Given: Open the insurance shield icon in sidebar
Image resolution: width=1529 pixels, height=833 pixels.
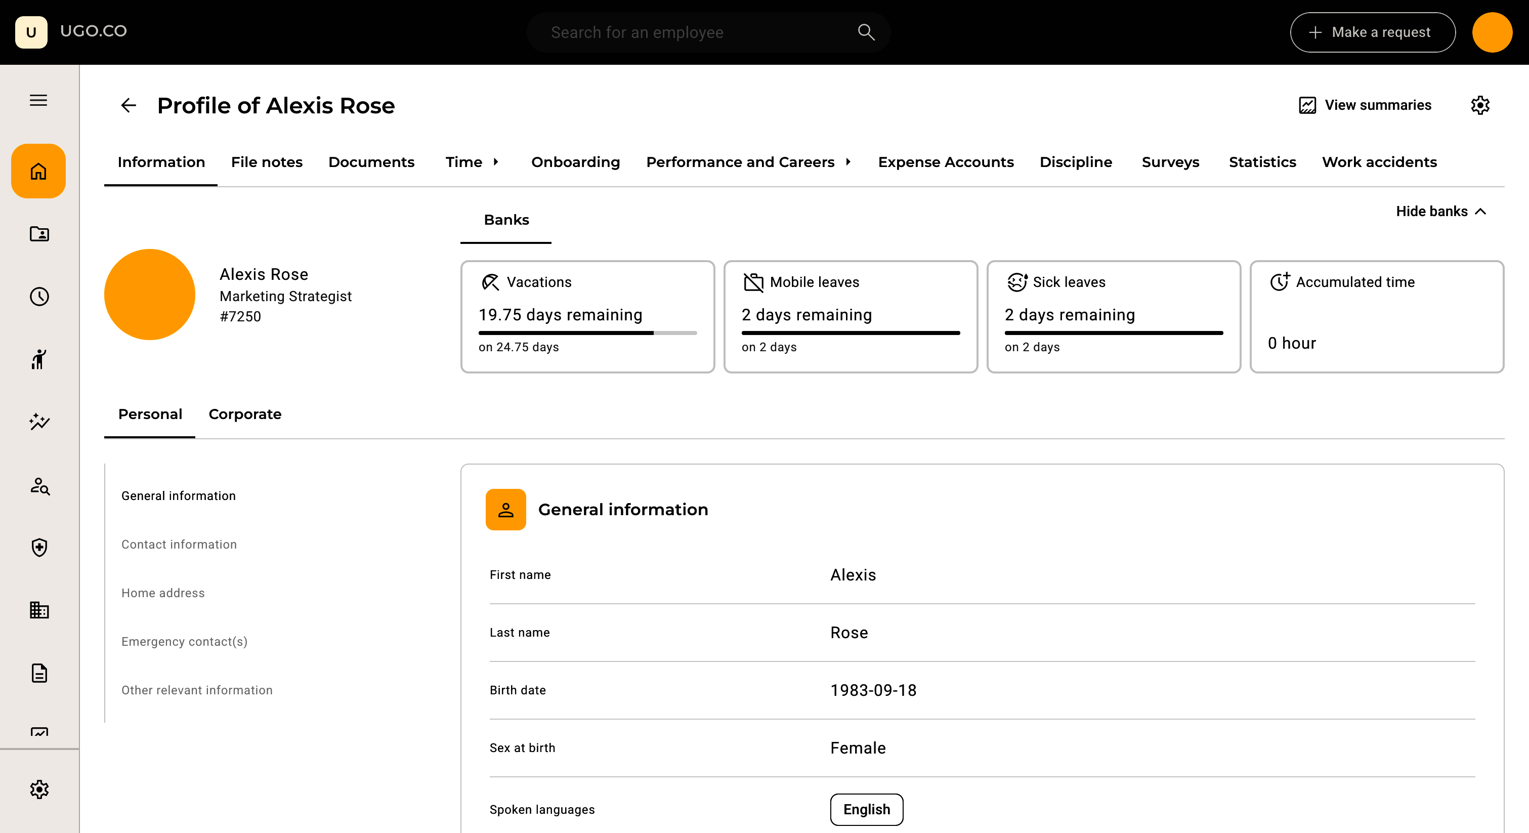Looking at the screenshot, I should click(x=39, y=548).
